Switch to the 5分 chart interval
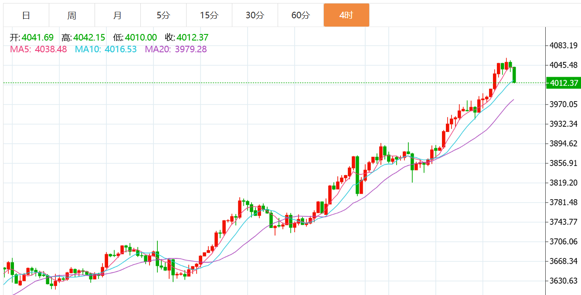The image size is (581, 295). (x=163, y=15)
